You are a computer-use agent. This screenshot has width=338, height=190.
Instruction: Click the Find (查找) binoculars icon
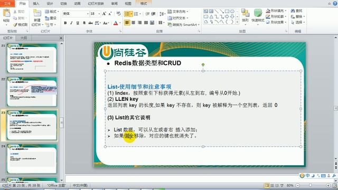click(x=293, y=11)
